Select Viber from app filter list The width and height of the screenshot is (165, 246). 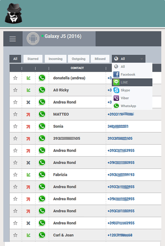[x=132, y=98]
